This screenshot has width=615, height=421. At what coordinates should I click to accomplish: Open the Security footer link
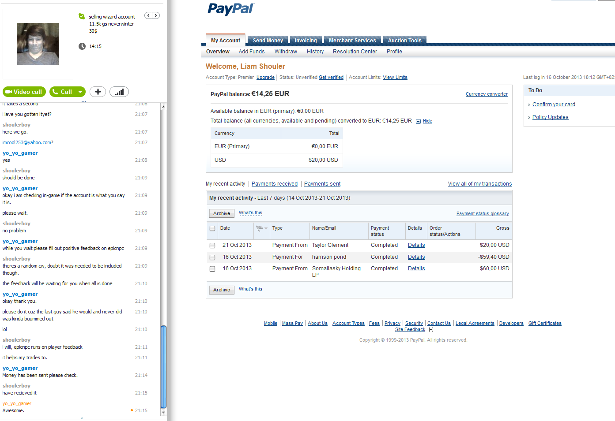(x=414, y=323)
